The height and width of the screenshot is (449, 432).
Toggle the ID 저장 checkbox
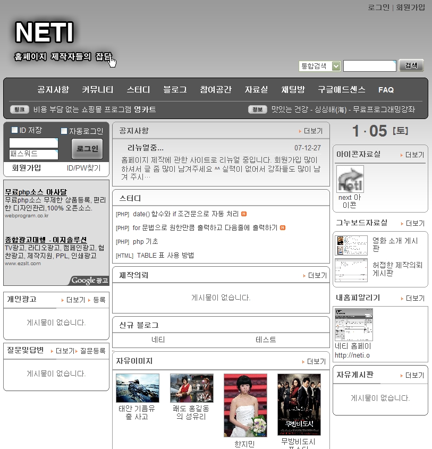coord(14,130)
